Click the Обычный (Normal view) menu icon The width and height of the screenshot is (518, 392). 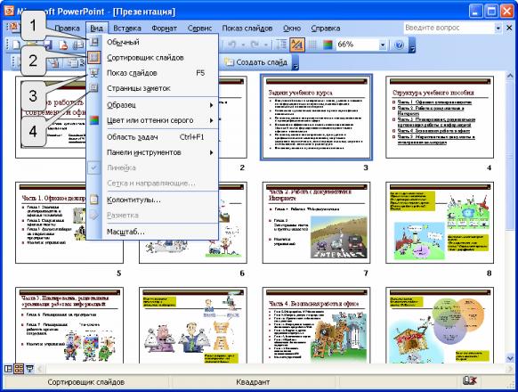point(94,42)
